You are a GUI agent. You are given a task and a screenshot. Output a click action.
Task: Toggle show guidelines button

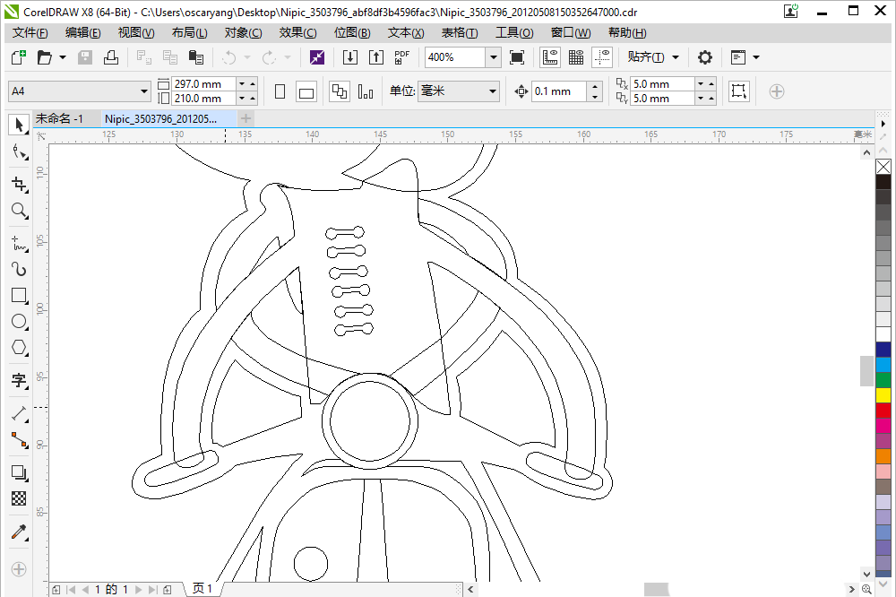[x=602, y=57]
